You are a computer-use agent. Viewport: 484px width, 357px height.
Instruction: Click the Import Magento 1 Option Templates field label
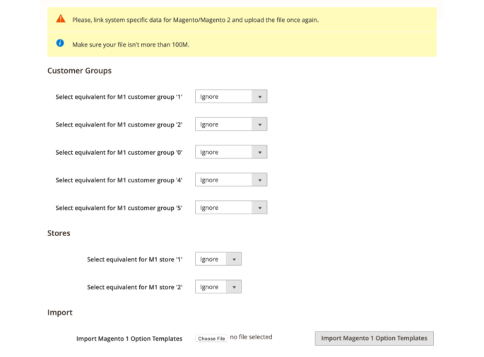coord(129,339)
